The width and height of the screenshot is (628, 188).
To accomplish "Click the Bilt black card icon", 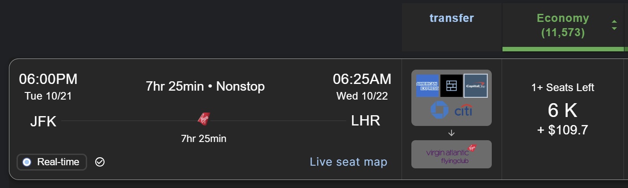I will pos(452,86).
